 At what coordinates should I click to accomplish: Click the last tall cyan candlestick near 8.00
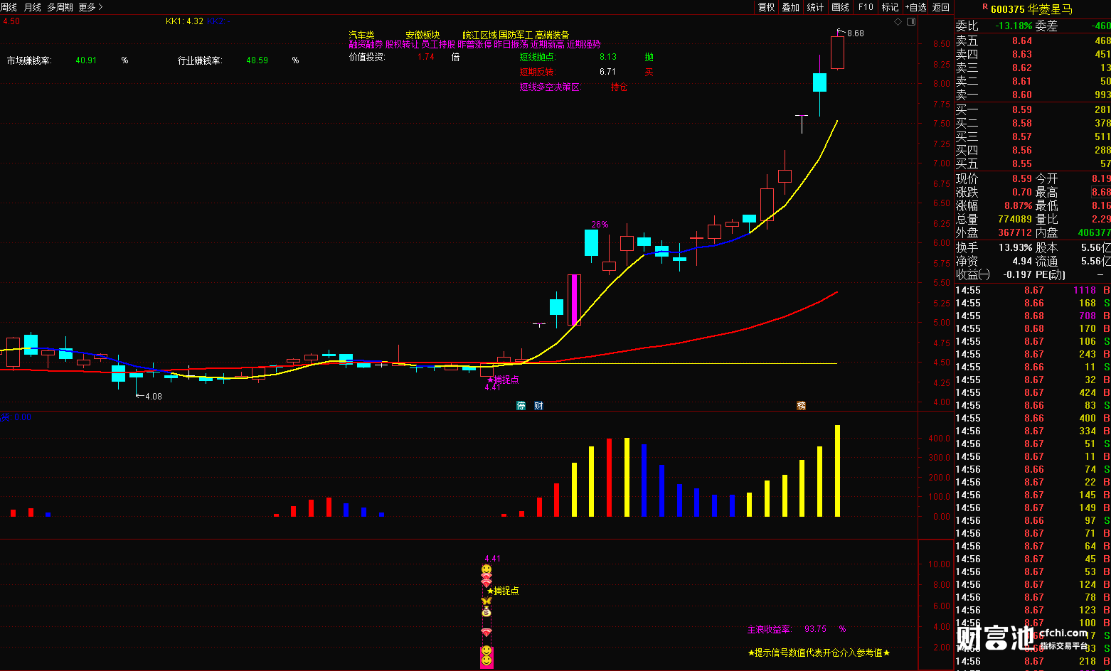pos(819,82)
